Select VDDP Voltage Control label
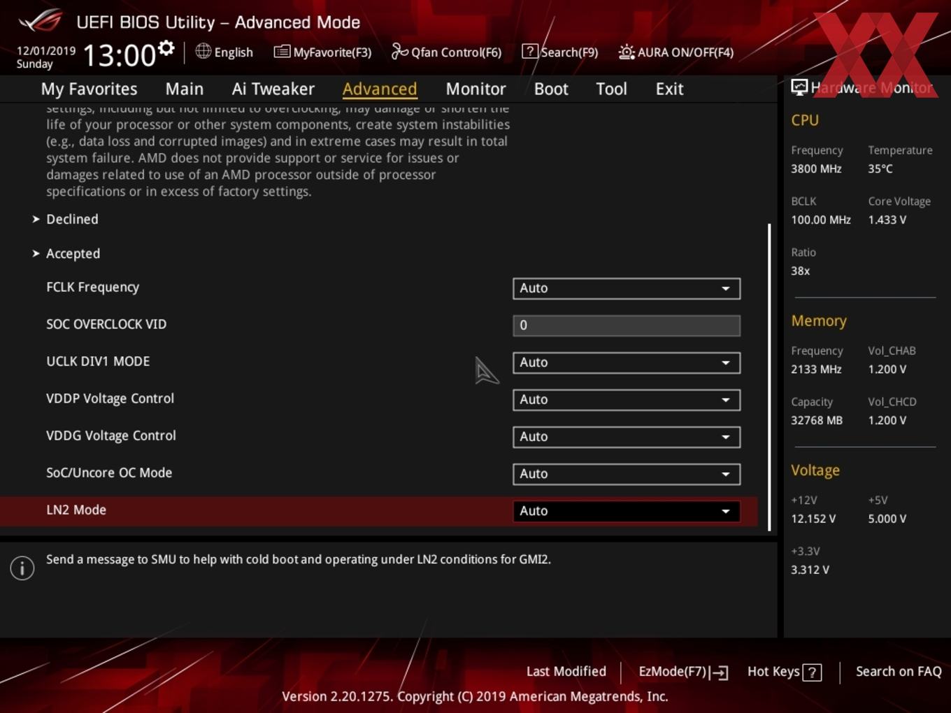This screenshot has width=951, height=713. 110,398
